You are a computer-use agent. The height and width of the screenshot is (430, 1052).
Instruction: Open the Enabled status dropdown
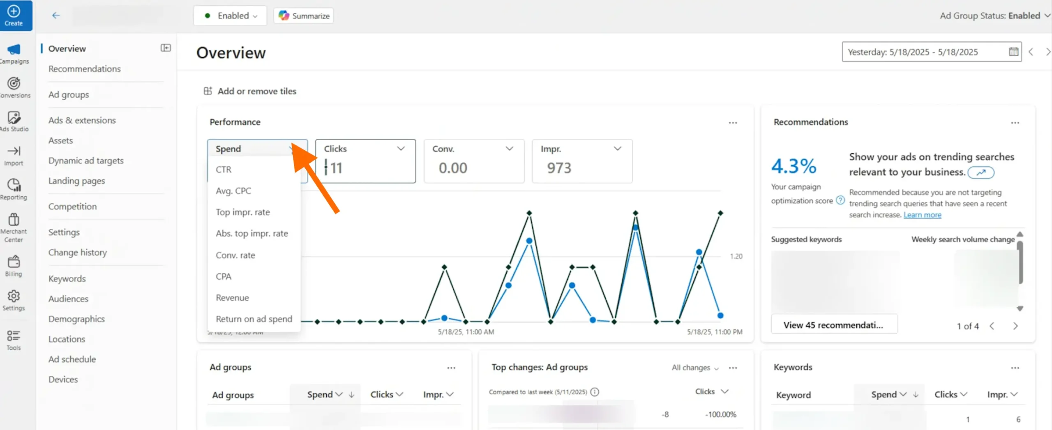click(230, 15)
